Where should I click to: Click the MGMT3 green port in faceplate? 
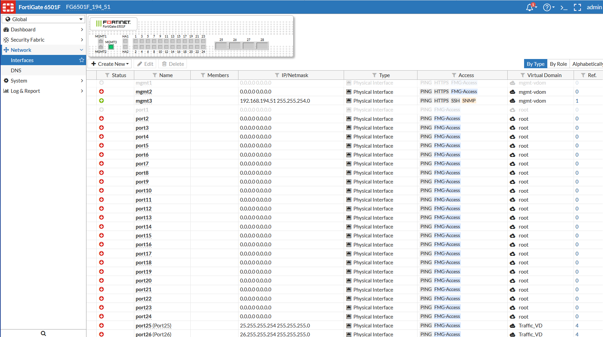tap(111, 47)
